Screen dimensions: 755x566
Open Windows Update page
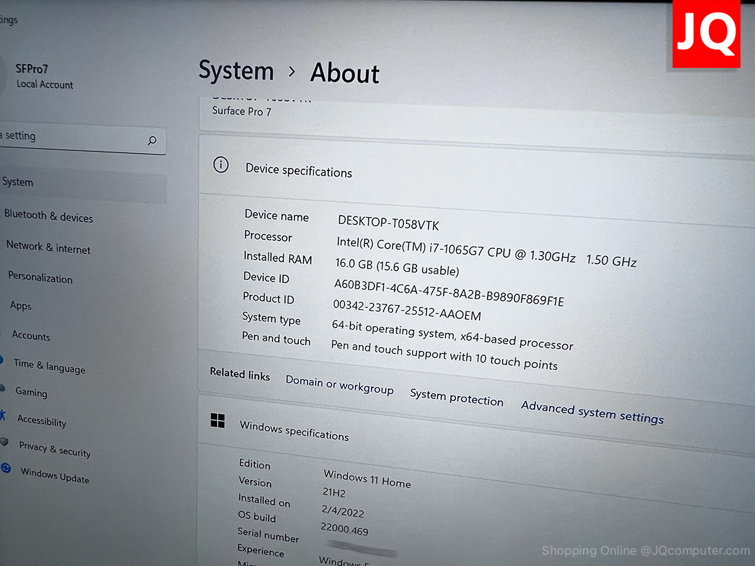(x=55, y=475)
